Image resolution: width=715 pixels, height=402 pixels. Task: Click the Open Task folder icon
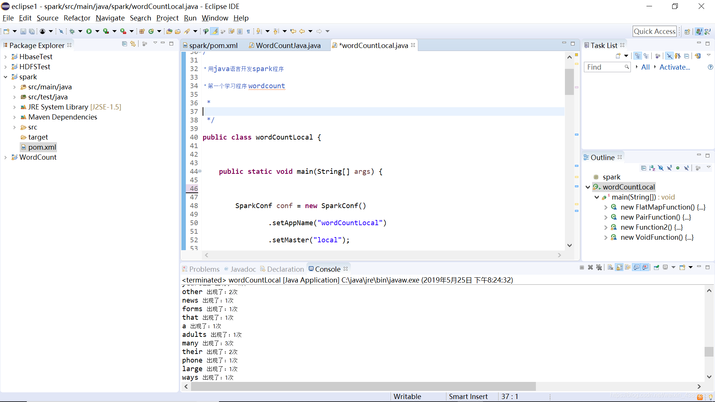pyautogui.click(x=178, y=32)
